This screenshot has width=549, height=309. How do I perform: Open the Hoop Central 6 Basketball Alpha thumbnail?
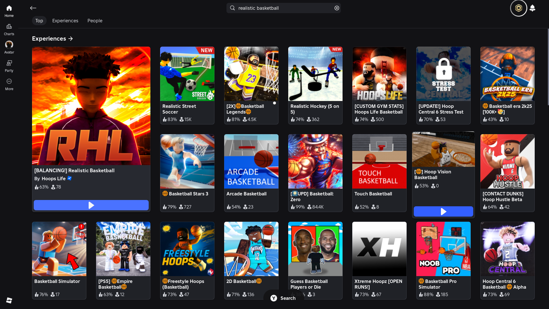pyautogui.click(x=508, y=249)
